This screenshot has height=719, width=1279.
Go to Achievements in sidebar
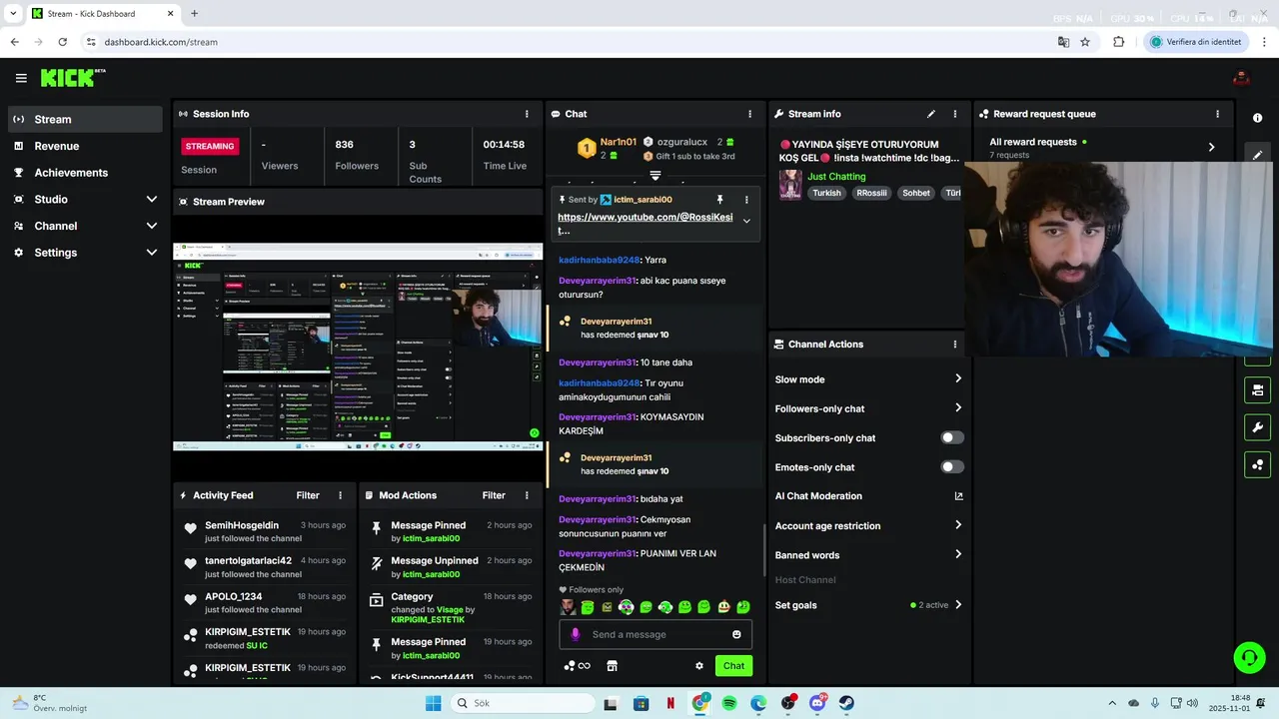(x=85, y=173)
